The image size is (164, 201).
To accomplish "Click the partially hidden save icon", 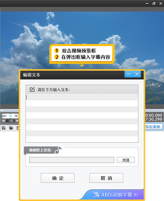I will (x=18, y=128).
